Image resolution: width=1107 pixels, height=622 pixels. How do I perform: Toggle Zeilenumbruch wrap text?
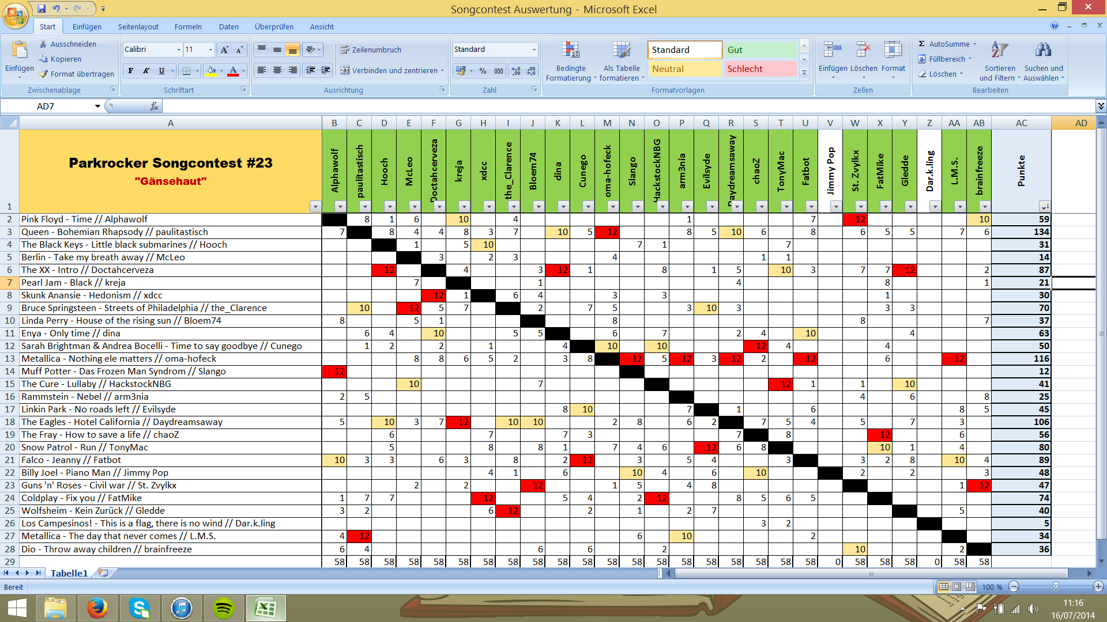pyautogui.click(x=371, y=50)
